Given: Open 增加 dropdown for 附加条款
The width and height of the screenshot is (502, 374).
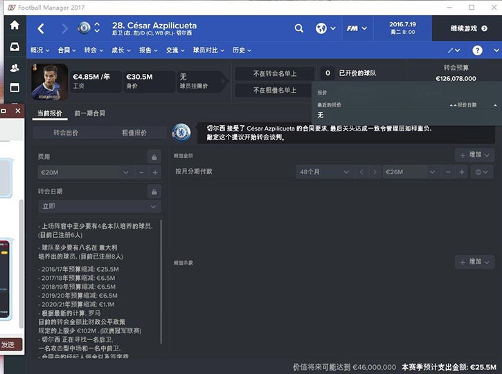Looking at the screenshot, I should pos(475,262).
